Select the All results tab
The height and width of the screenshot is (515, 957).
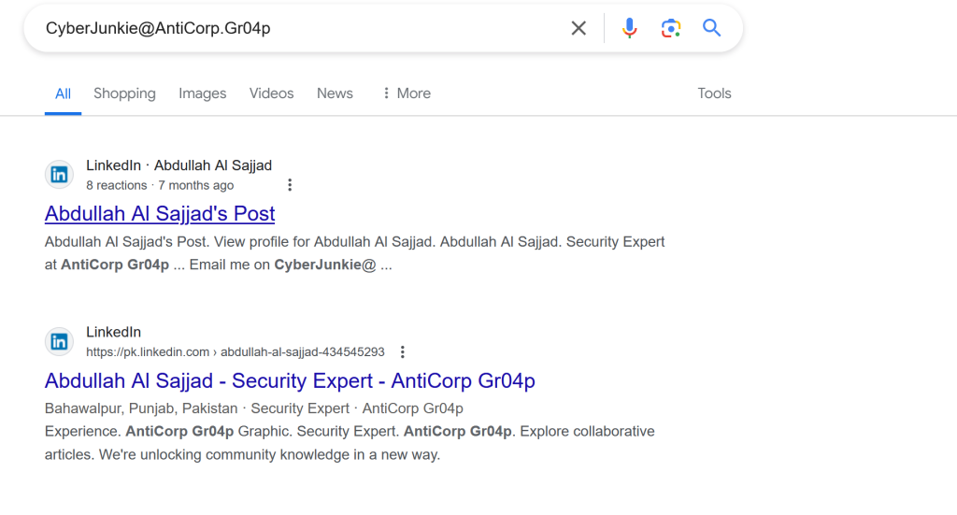pyautogui.click(x=63, y=93)
